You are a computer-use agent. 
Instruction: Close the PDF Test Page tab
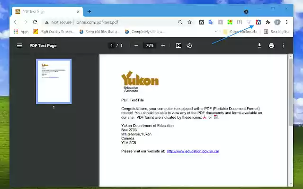point(78,12)
